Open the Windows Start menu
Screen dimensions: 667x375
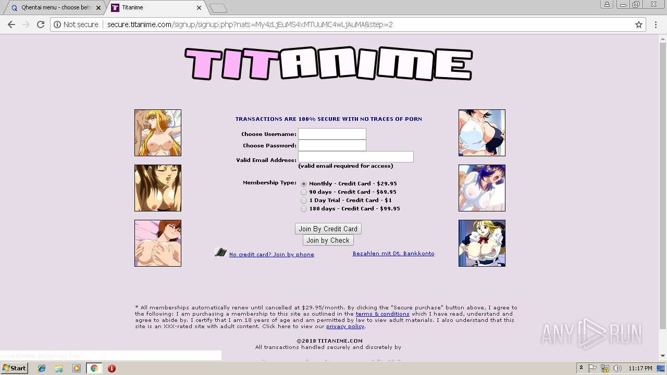pos(15,368)
